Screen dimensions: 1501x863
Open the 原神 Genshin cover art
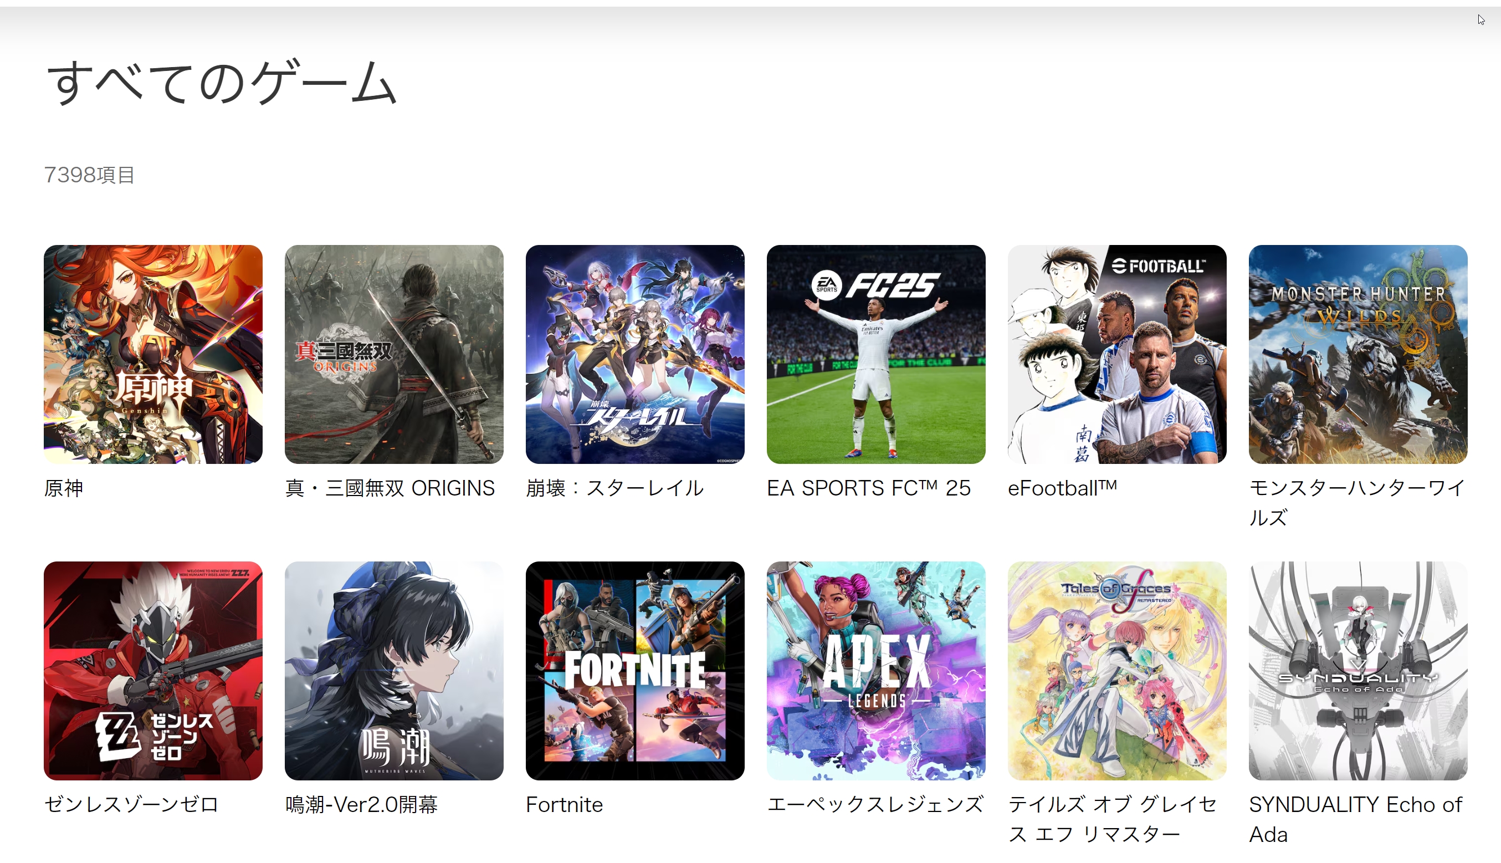(153, 354)
